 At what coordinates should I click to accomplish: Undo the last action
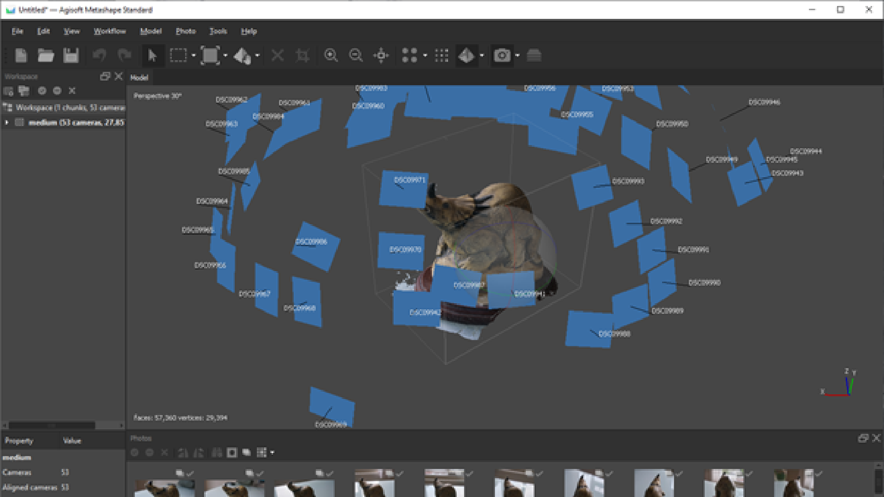point(99,56)
